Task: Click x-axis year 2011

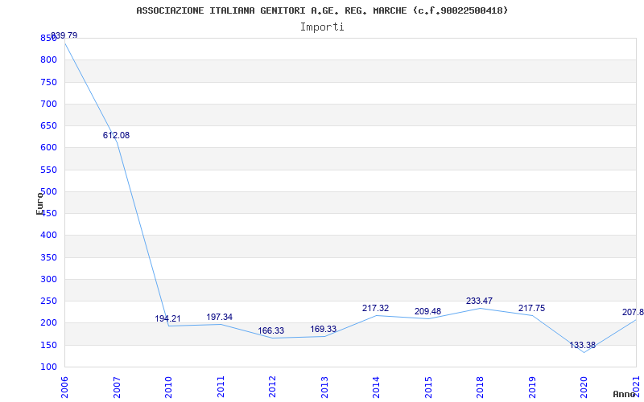Action: (x=221, y=388)
